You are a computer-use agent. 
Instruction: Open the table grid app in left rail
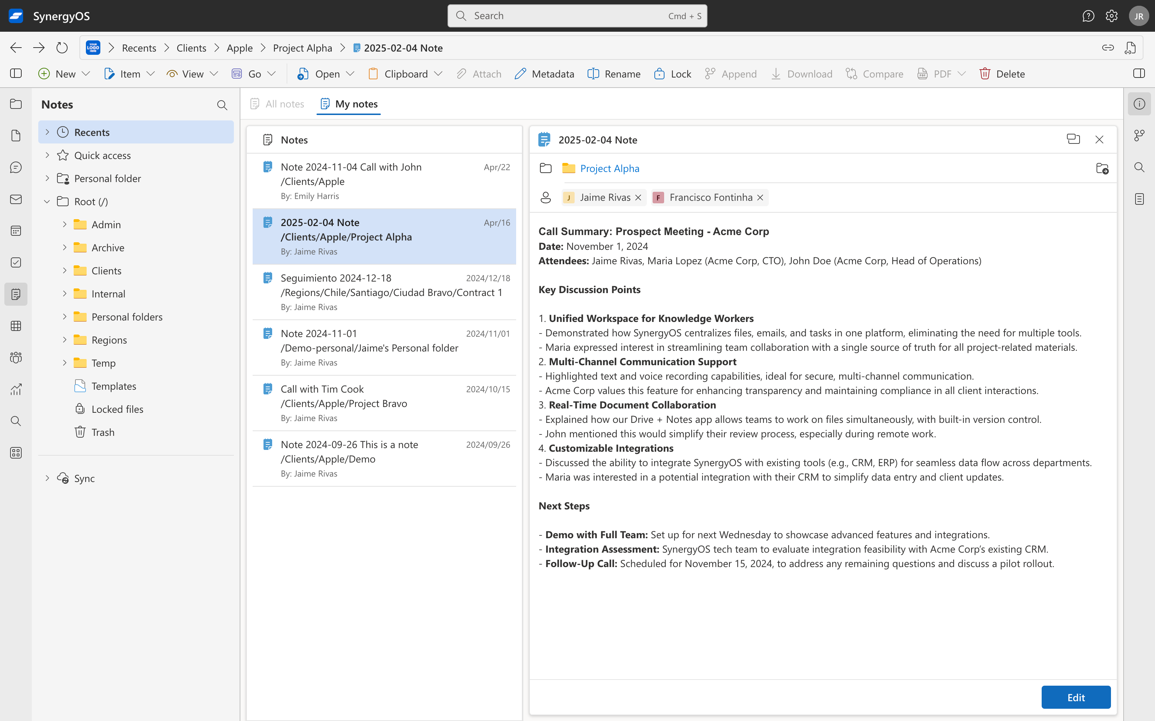16,326
